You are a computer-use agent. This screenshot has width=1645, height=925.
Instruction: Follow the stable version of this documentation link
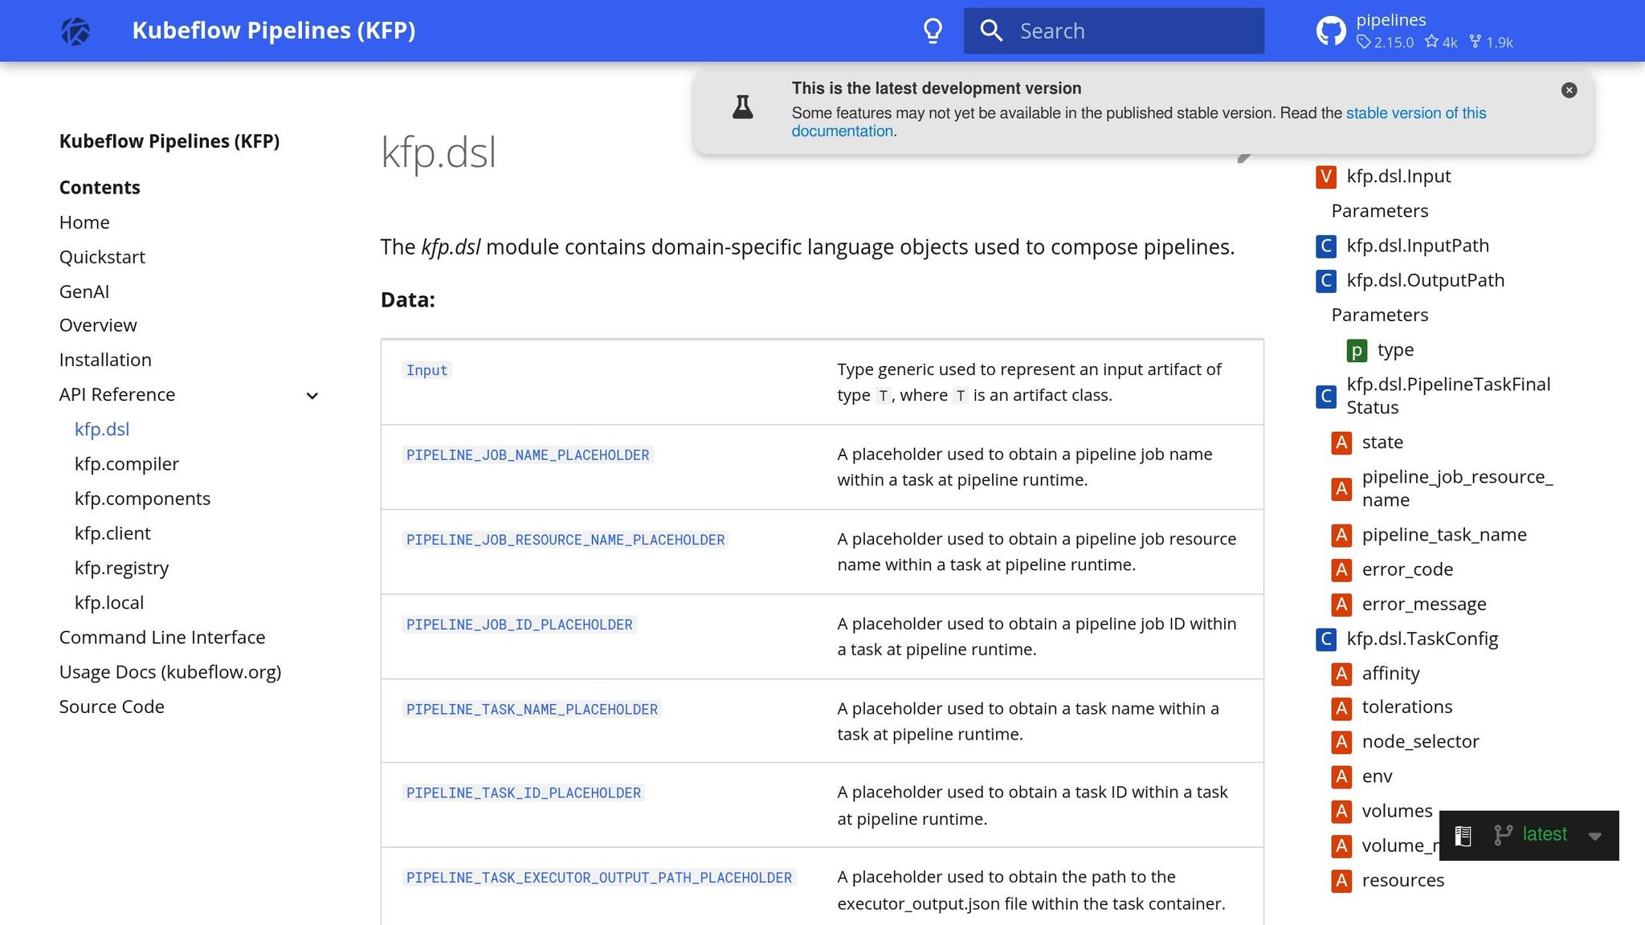pos(1416,113)
